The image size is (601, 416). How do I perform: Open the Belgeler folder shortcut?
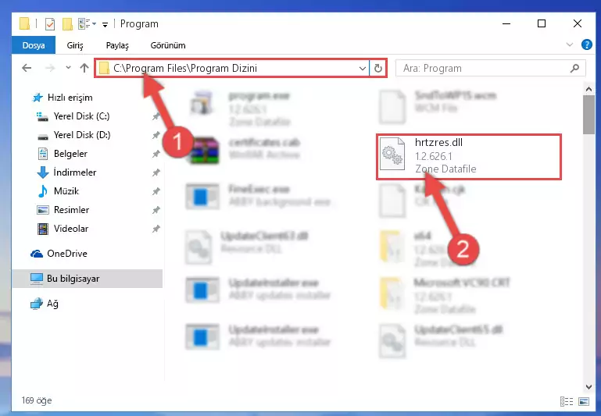tap(70, 154)
